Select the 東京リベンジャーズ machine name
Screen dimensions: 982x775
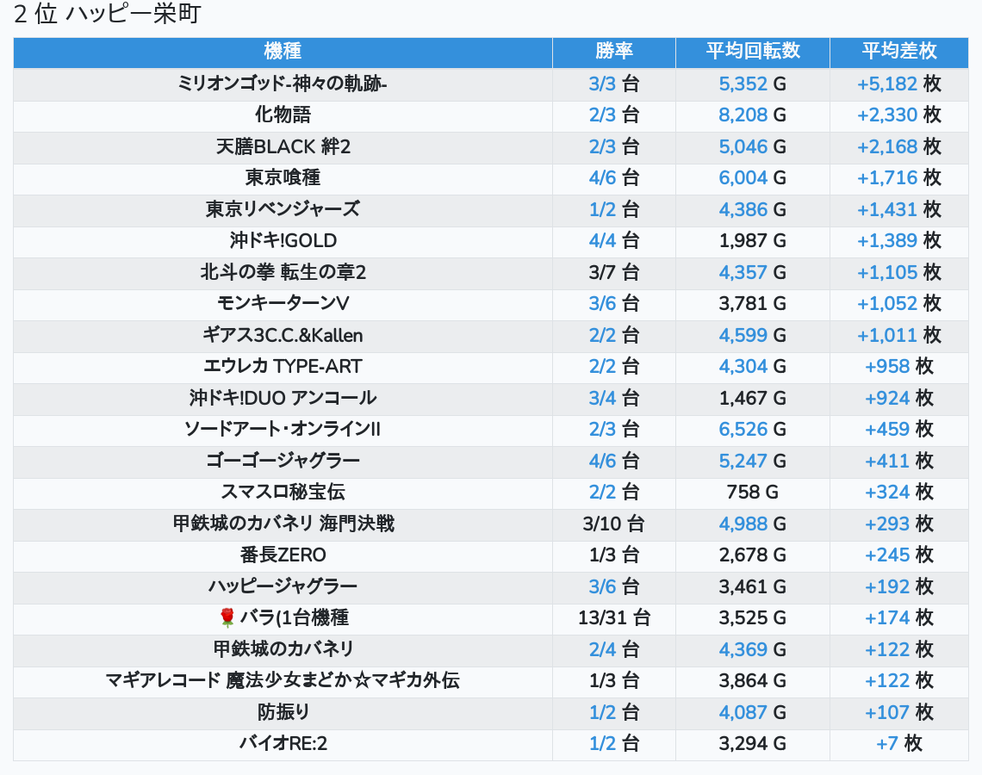[x=283, y=210]
